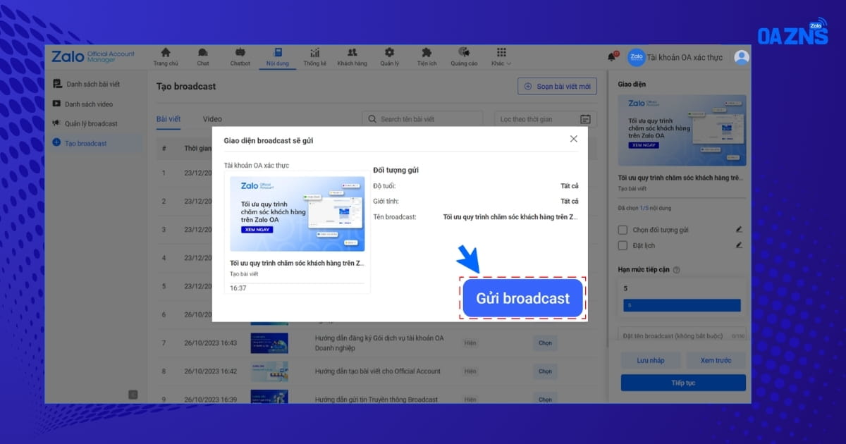Viewport: 846px width, 444px height.
Task: Focus the Đặt tên broadcast input field
Action: pyautogui.click(x=682, y=335)
